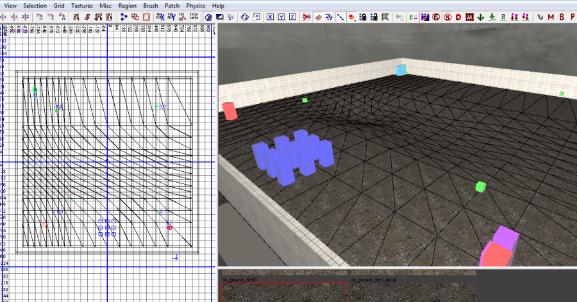Click the dark red M toolbar icon
This screenshot has height=302, width=577.
click(x=549, y=17)
